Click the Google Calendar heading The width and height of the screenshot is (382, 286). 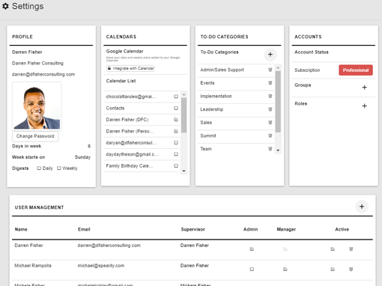pyautogui.click(x=124, y=51)
